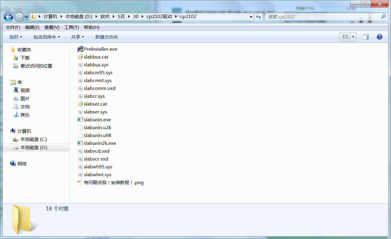Open the change view dropdown arrow
Image resolution: width=391 pixels, height=239 pixels.
(x=353, y=37)
